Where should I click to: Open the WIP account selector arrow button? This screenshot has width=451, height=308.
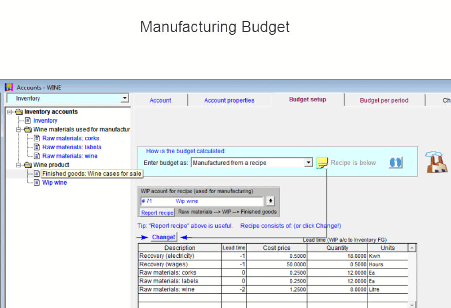pos(270,201)
